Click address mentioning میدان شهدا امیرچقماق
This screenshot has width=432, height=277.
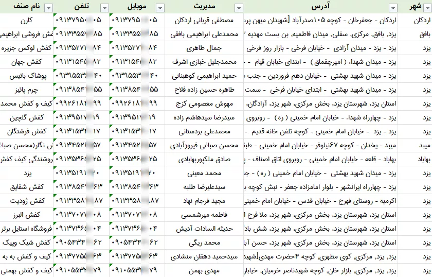[x=321, y=62]
